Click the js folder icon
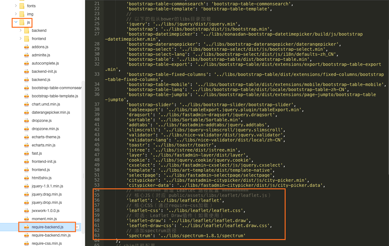389x246 pixels. coord(22,22)
